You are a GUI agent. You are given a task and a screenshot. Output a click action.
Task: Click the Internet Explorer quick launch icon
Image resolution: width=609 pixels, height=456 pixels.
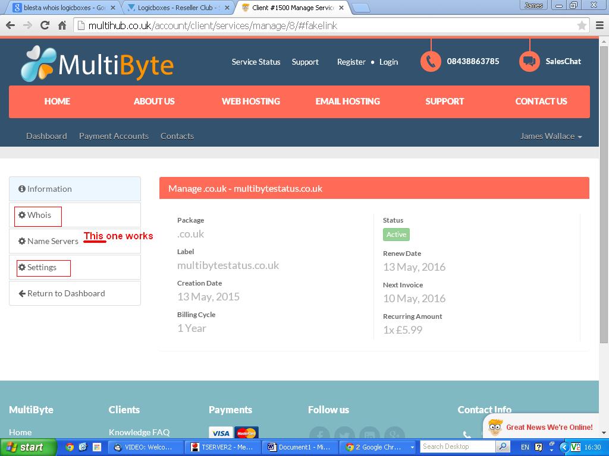pyautogui.click(x=83, y=447)
